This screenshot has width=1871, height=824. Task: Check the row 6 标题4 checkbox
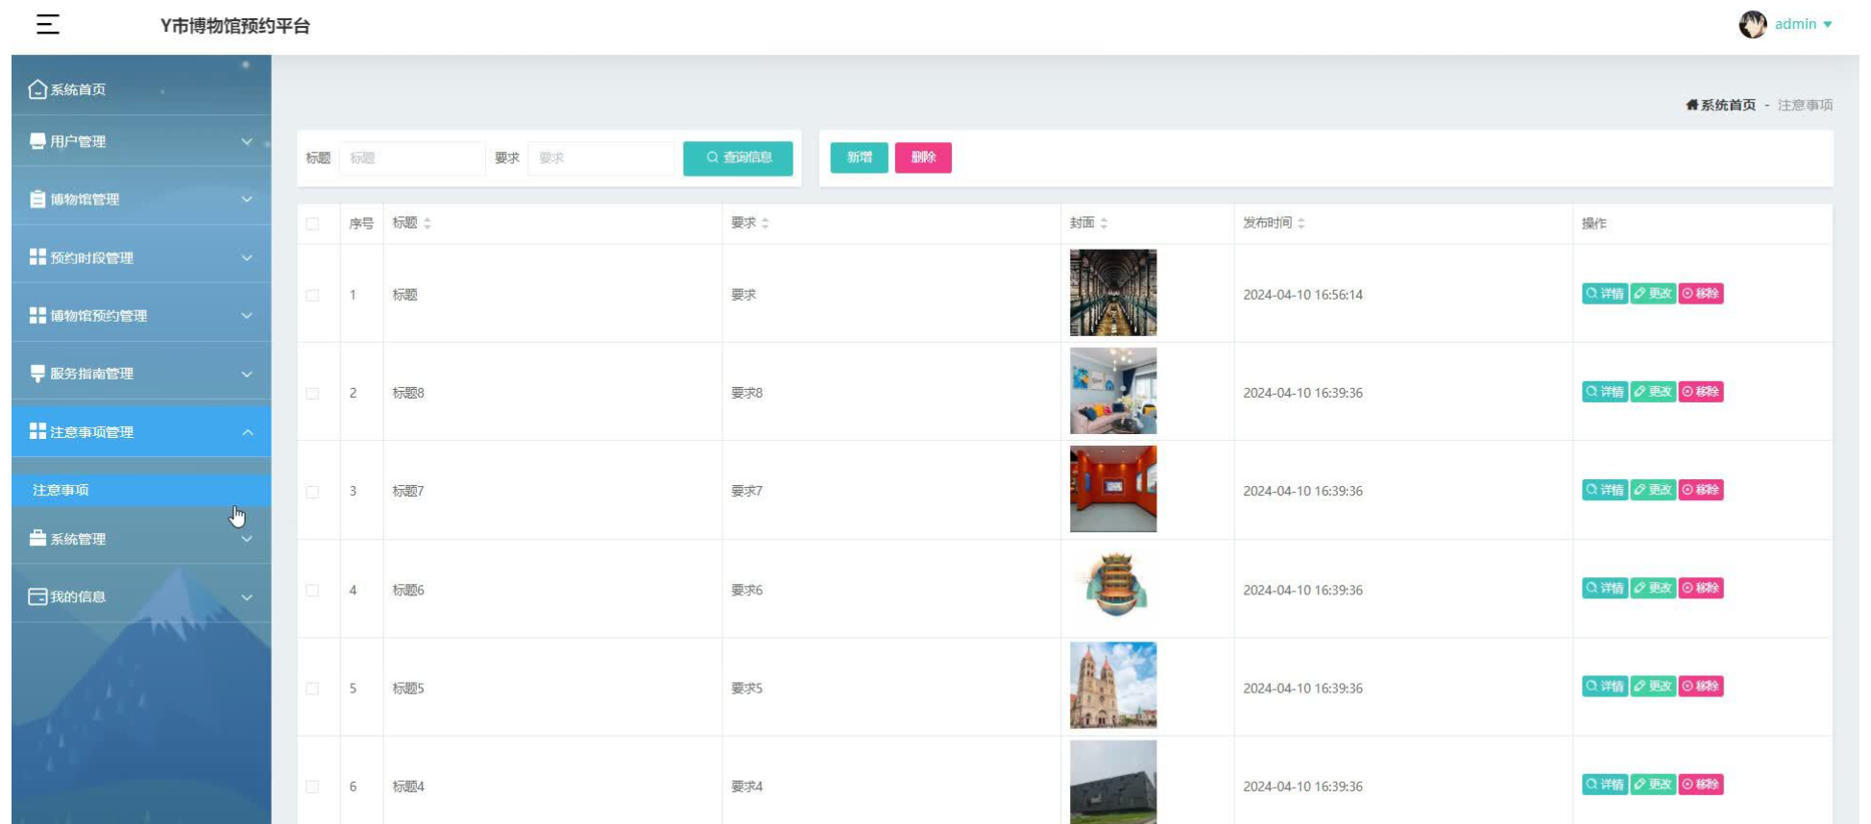tap(312, 787)
